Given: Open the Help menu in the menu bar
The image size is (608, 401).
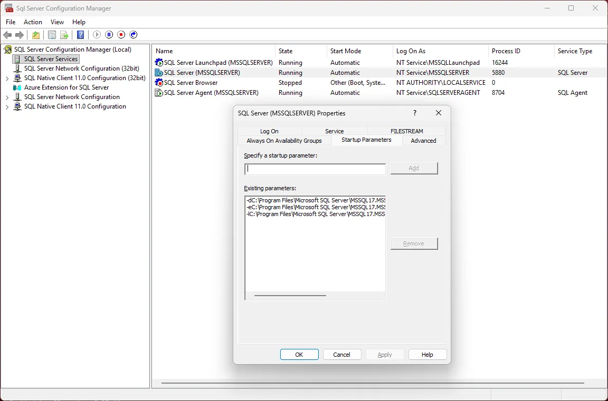Looking at the screenshot, I should 79,22.
